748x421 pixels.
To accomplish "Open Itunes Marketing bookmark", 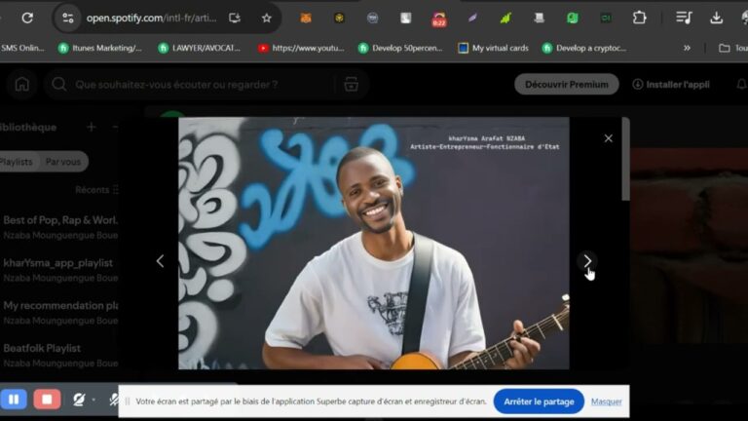I will 99,48.
